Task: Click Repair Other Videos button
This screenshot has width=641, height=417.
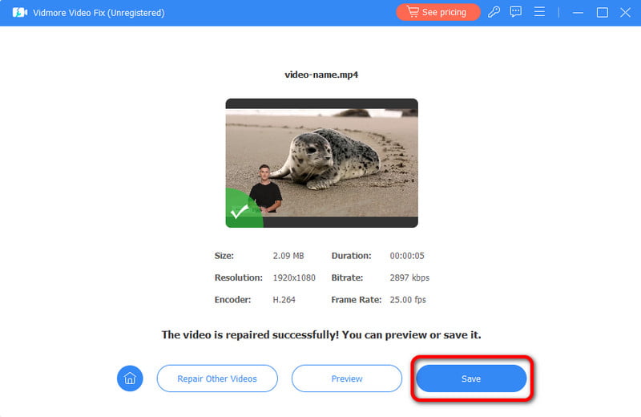Action: [x=217, y=379]
